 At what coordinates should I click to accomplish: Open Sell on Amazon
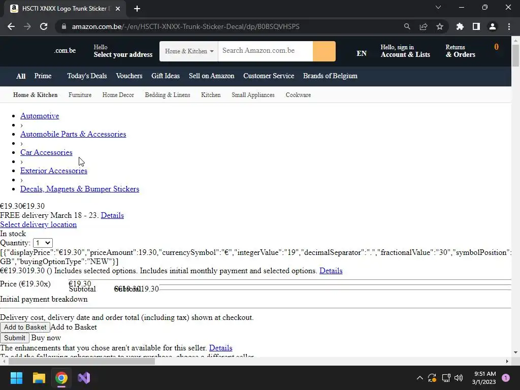pyautogui.click(x=212, y=76)
